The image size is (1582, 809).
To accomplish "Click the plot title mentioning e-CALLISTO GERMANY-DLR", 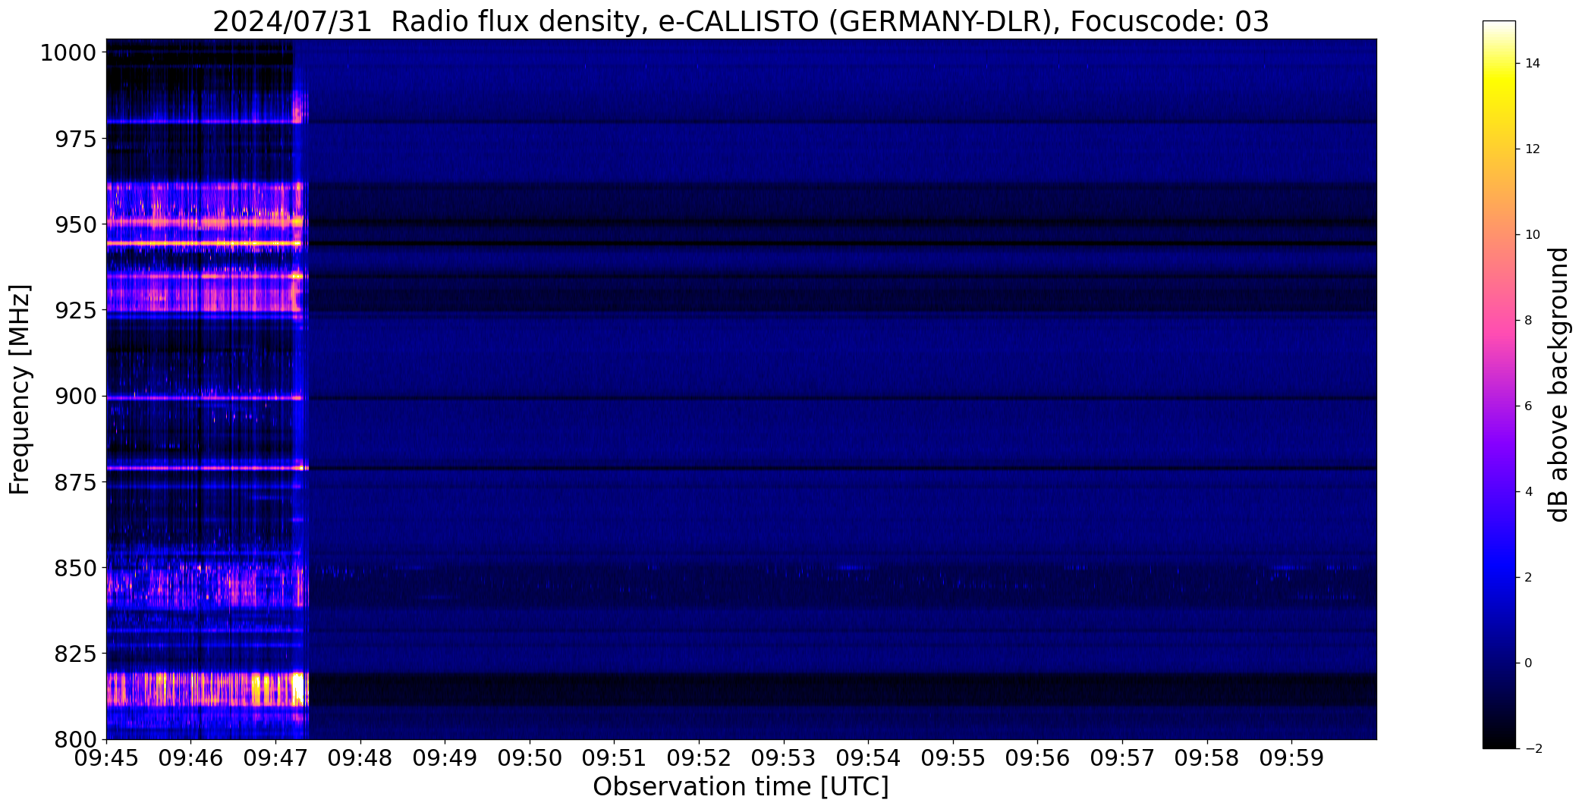I will point(741,22).
